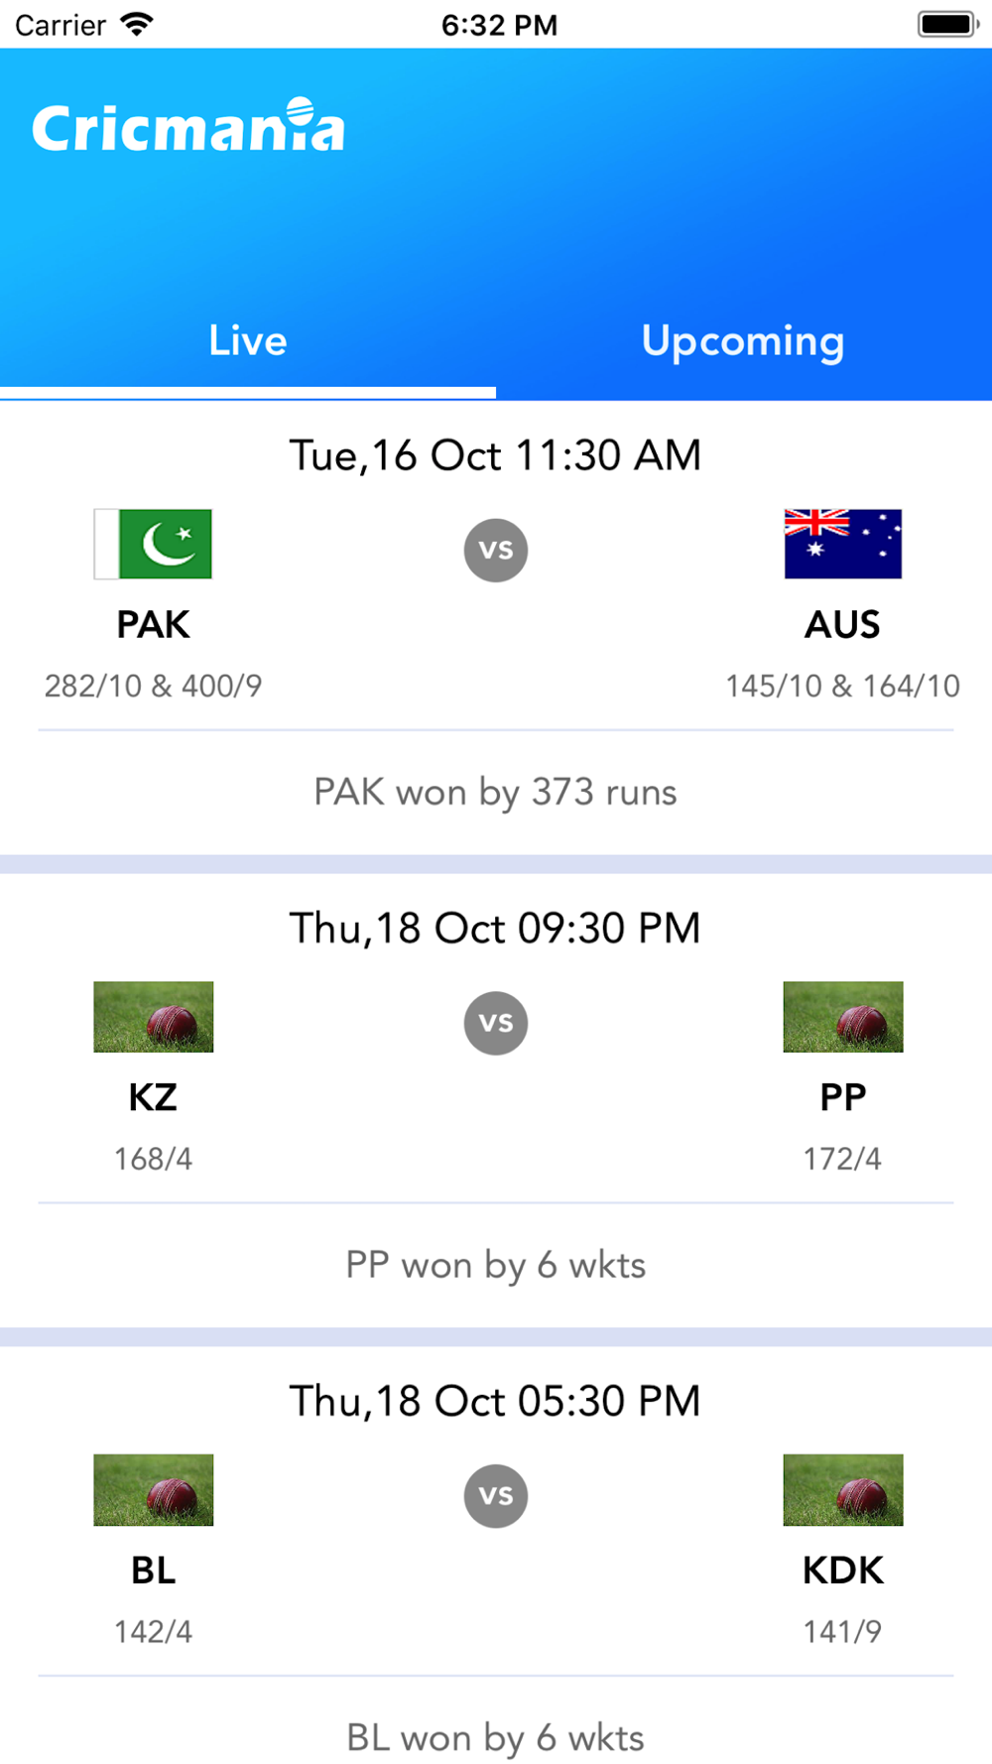Screen dimensions: 992x1764
Task: Select the Live tab
Action: (x=248, y=341)
